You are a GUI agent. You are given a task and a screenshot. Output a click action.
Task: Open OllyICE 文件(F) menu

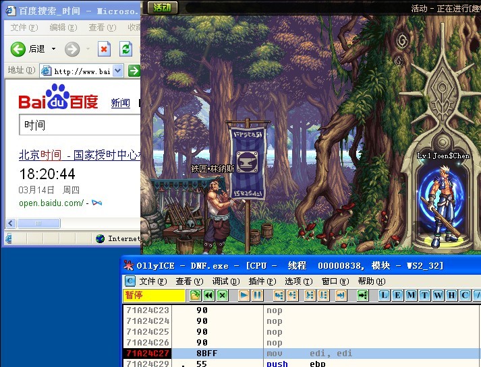tap(153, 281)
